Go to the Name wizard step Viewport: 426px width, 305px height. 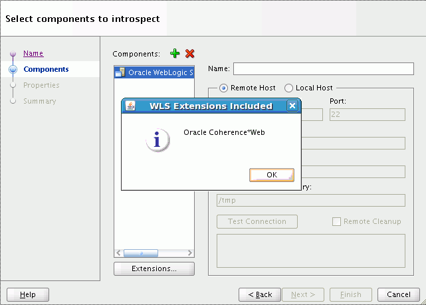[x=33, y=53]
